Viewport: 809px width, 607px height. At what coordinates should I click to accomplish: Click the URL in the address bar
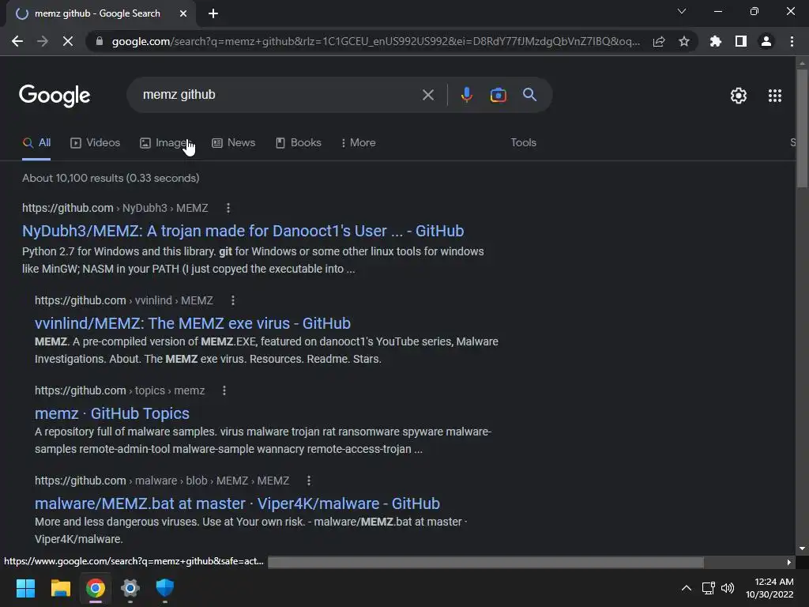(x=375, y=41)
